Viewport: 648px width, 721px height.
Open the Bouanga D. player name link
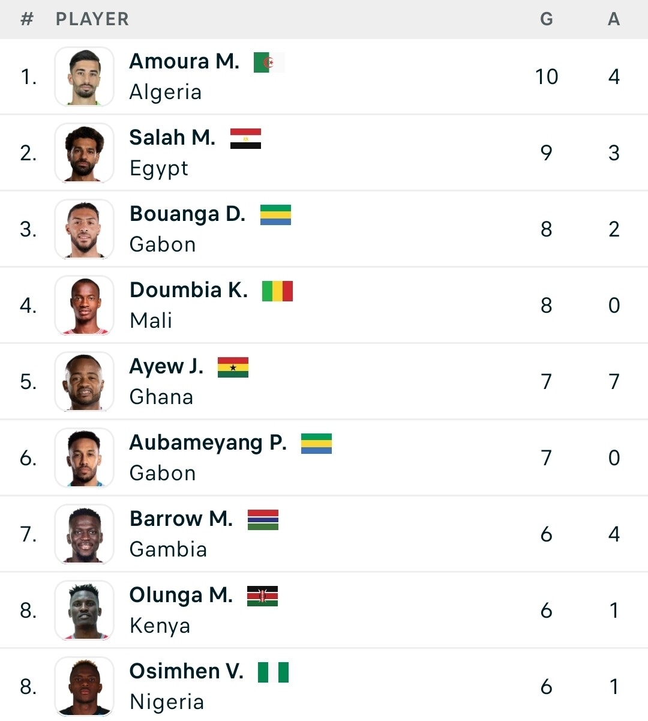(187, 214)
